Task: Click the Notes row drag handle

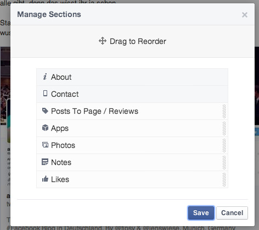Action: (x=224, y=162)
